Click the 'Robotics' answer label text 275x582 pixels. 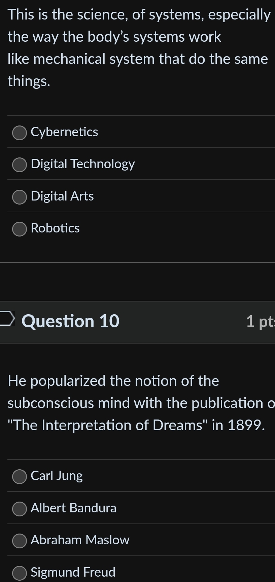pyautogui.click(x=55, y=228)
